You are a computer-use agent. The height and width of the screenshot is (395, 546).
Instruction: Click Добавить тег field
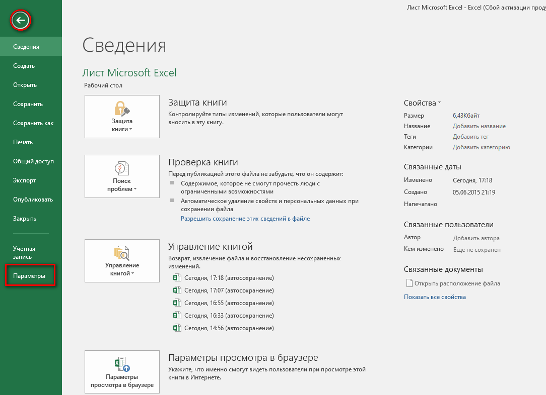pos(470,137)
